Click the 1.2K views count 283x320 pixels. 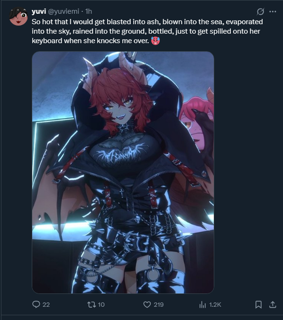pos(215,305)
